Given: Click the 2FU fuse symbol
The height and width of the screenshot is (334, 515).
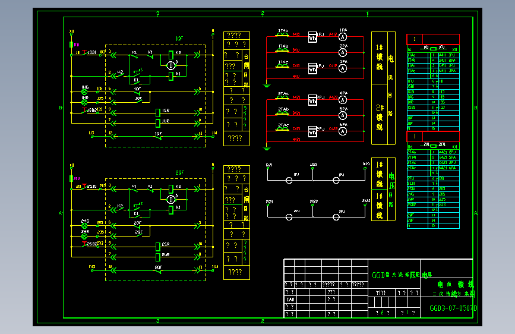Looking at the screenshot, I should [x=71, y=178].
